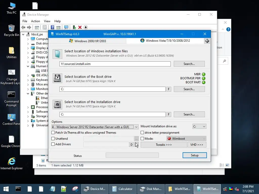This screenshot has width=259, height=194.
Task: Open Tweaks >>> options
Action: click(164, 145)
